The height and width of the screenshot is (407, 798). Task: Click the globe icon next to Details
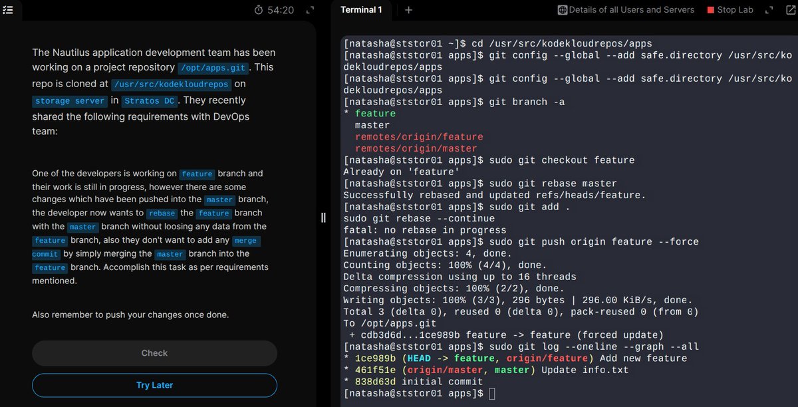[563, 10]
